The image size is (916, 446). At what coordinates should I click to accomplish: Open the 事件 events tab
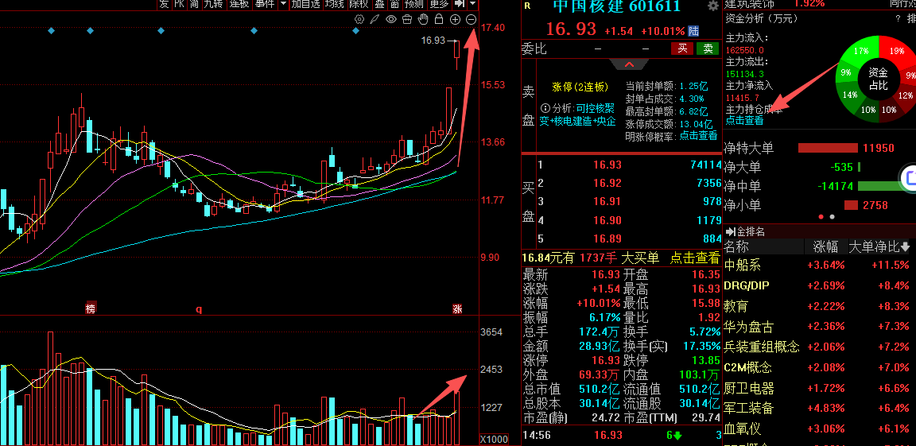coord(265,4)
